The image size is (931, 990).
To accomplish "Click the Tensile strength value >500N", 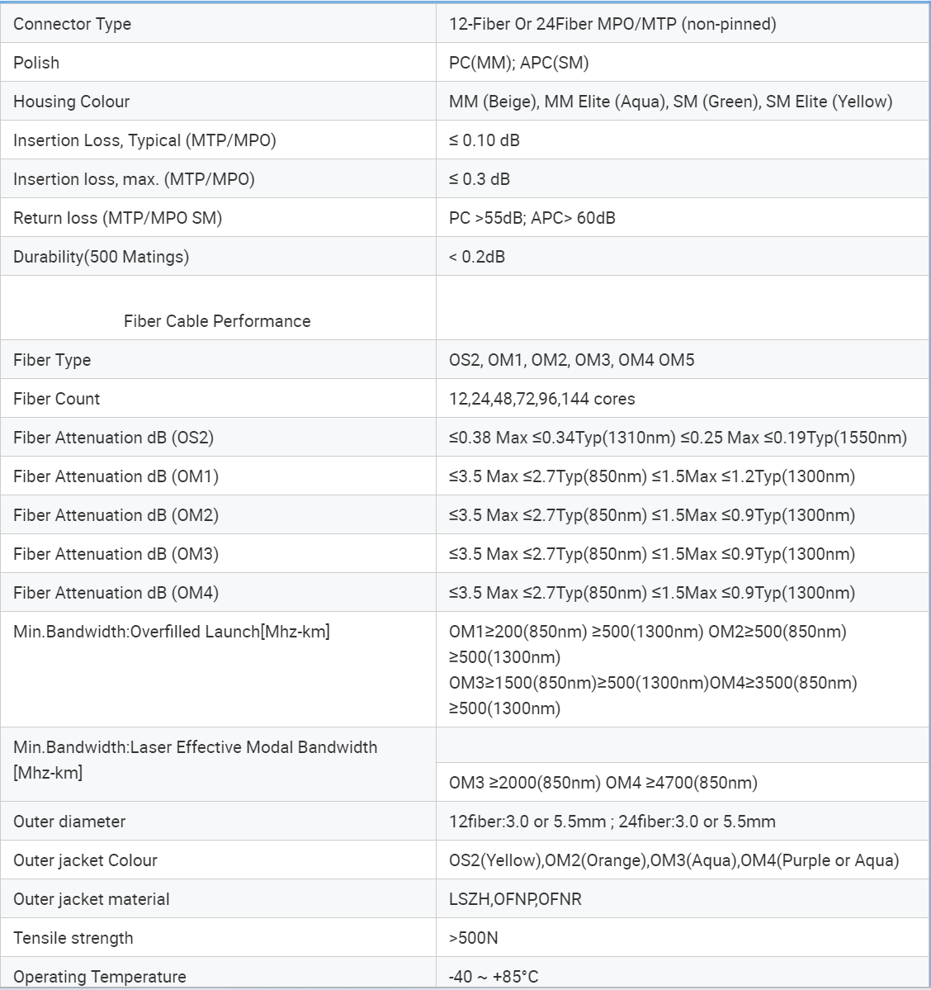I will (x=474, y=938).
